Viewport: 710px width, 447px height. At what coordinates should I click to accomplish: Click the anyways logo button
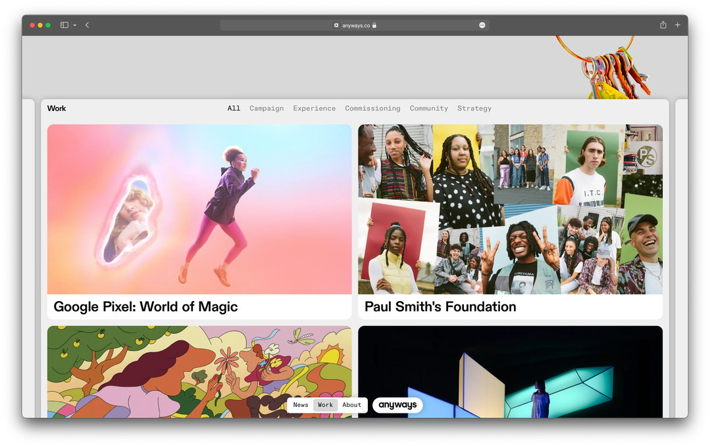(x=397, y=405)
